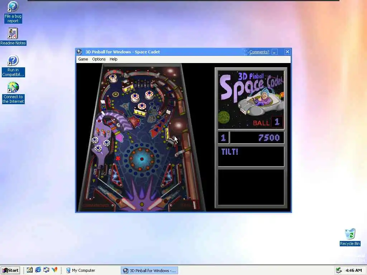367x275 pixels.
Task: Click the red X marker on the table
Action: coord(118,158)
